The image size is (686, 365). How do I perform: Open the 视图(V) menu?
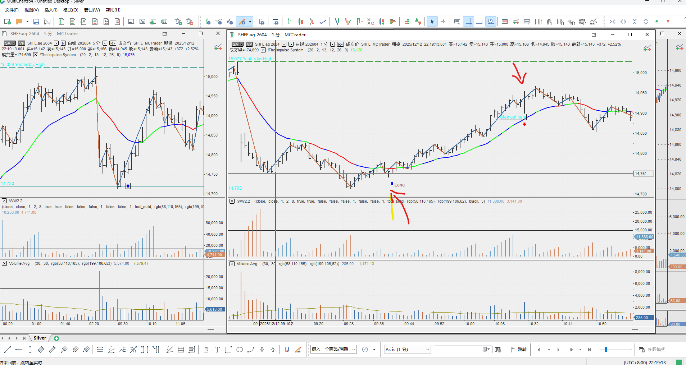tap(31, 10)
